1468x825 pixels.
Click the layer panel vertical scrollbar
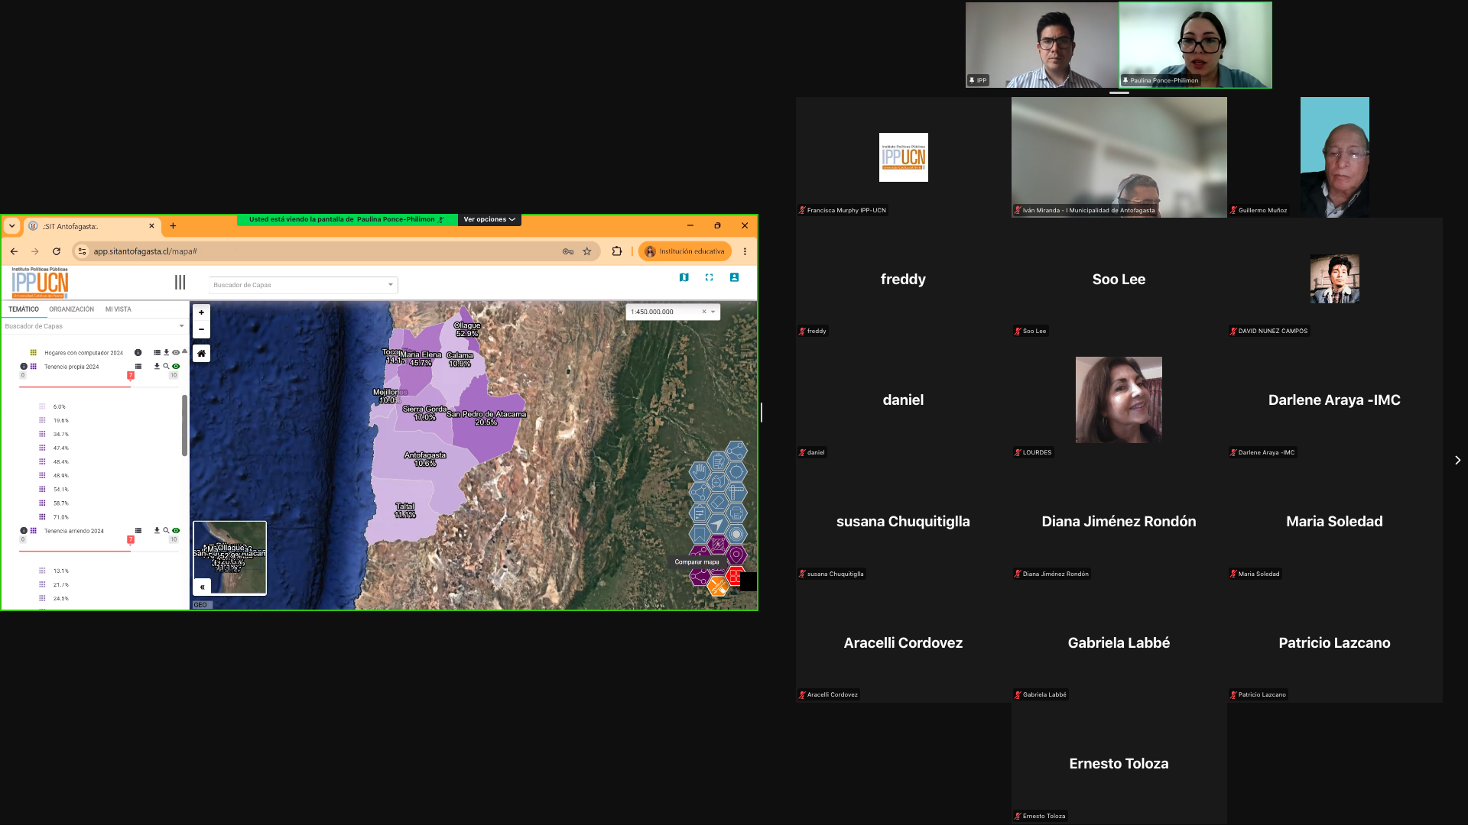pyautogui.click(x=184, y=426)
